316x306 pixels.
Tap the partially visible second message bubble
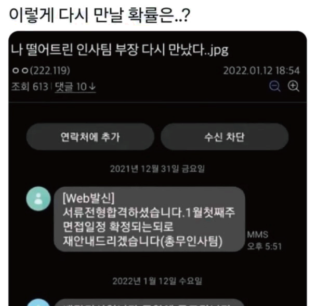coord(149,302)
